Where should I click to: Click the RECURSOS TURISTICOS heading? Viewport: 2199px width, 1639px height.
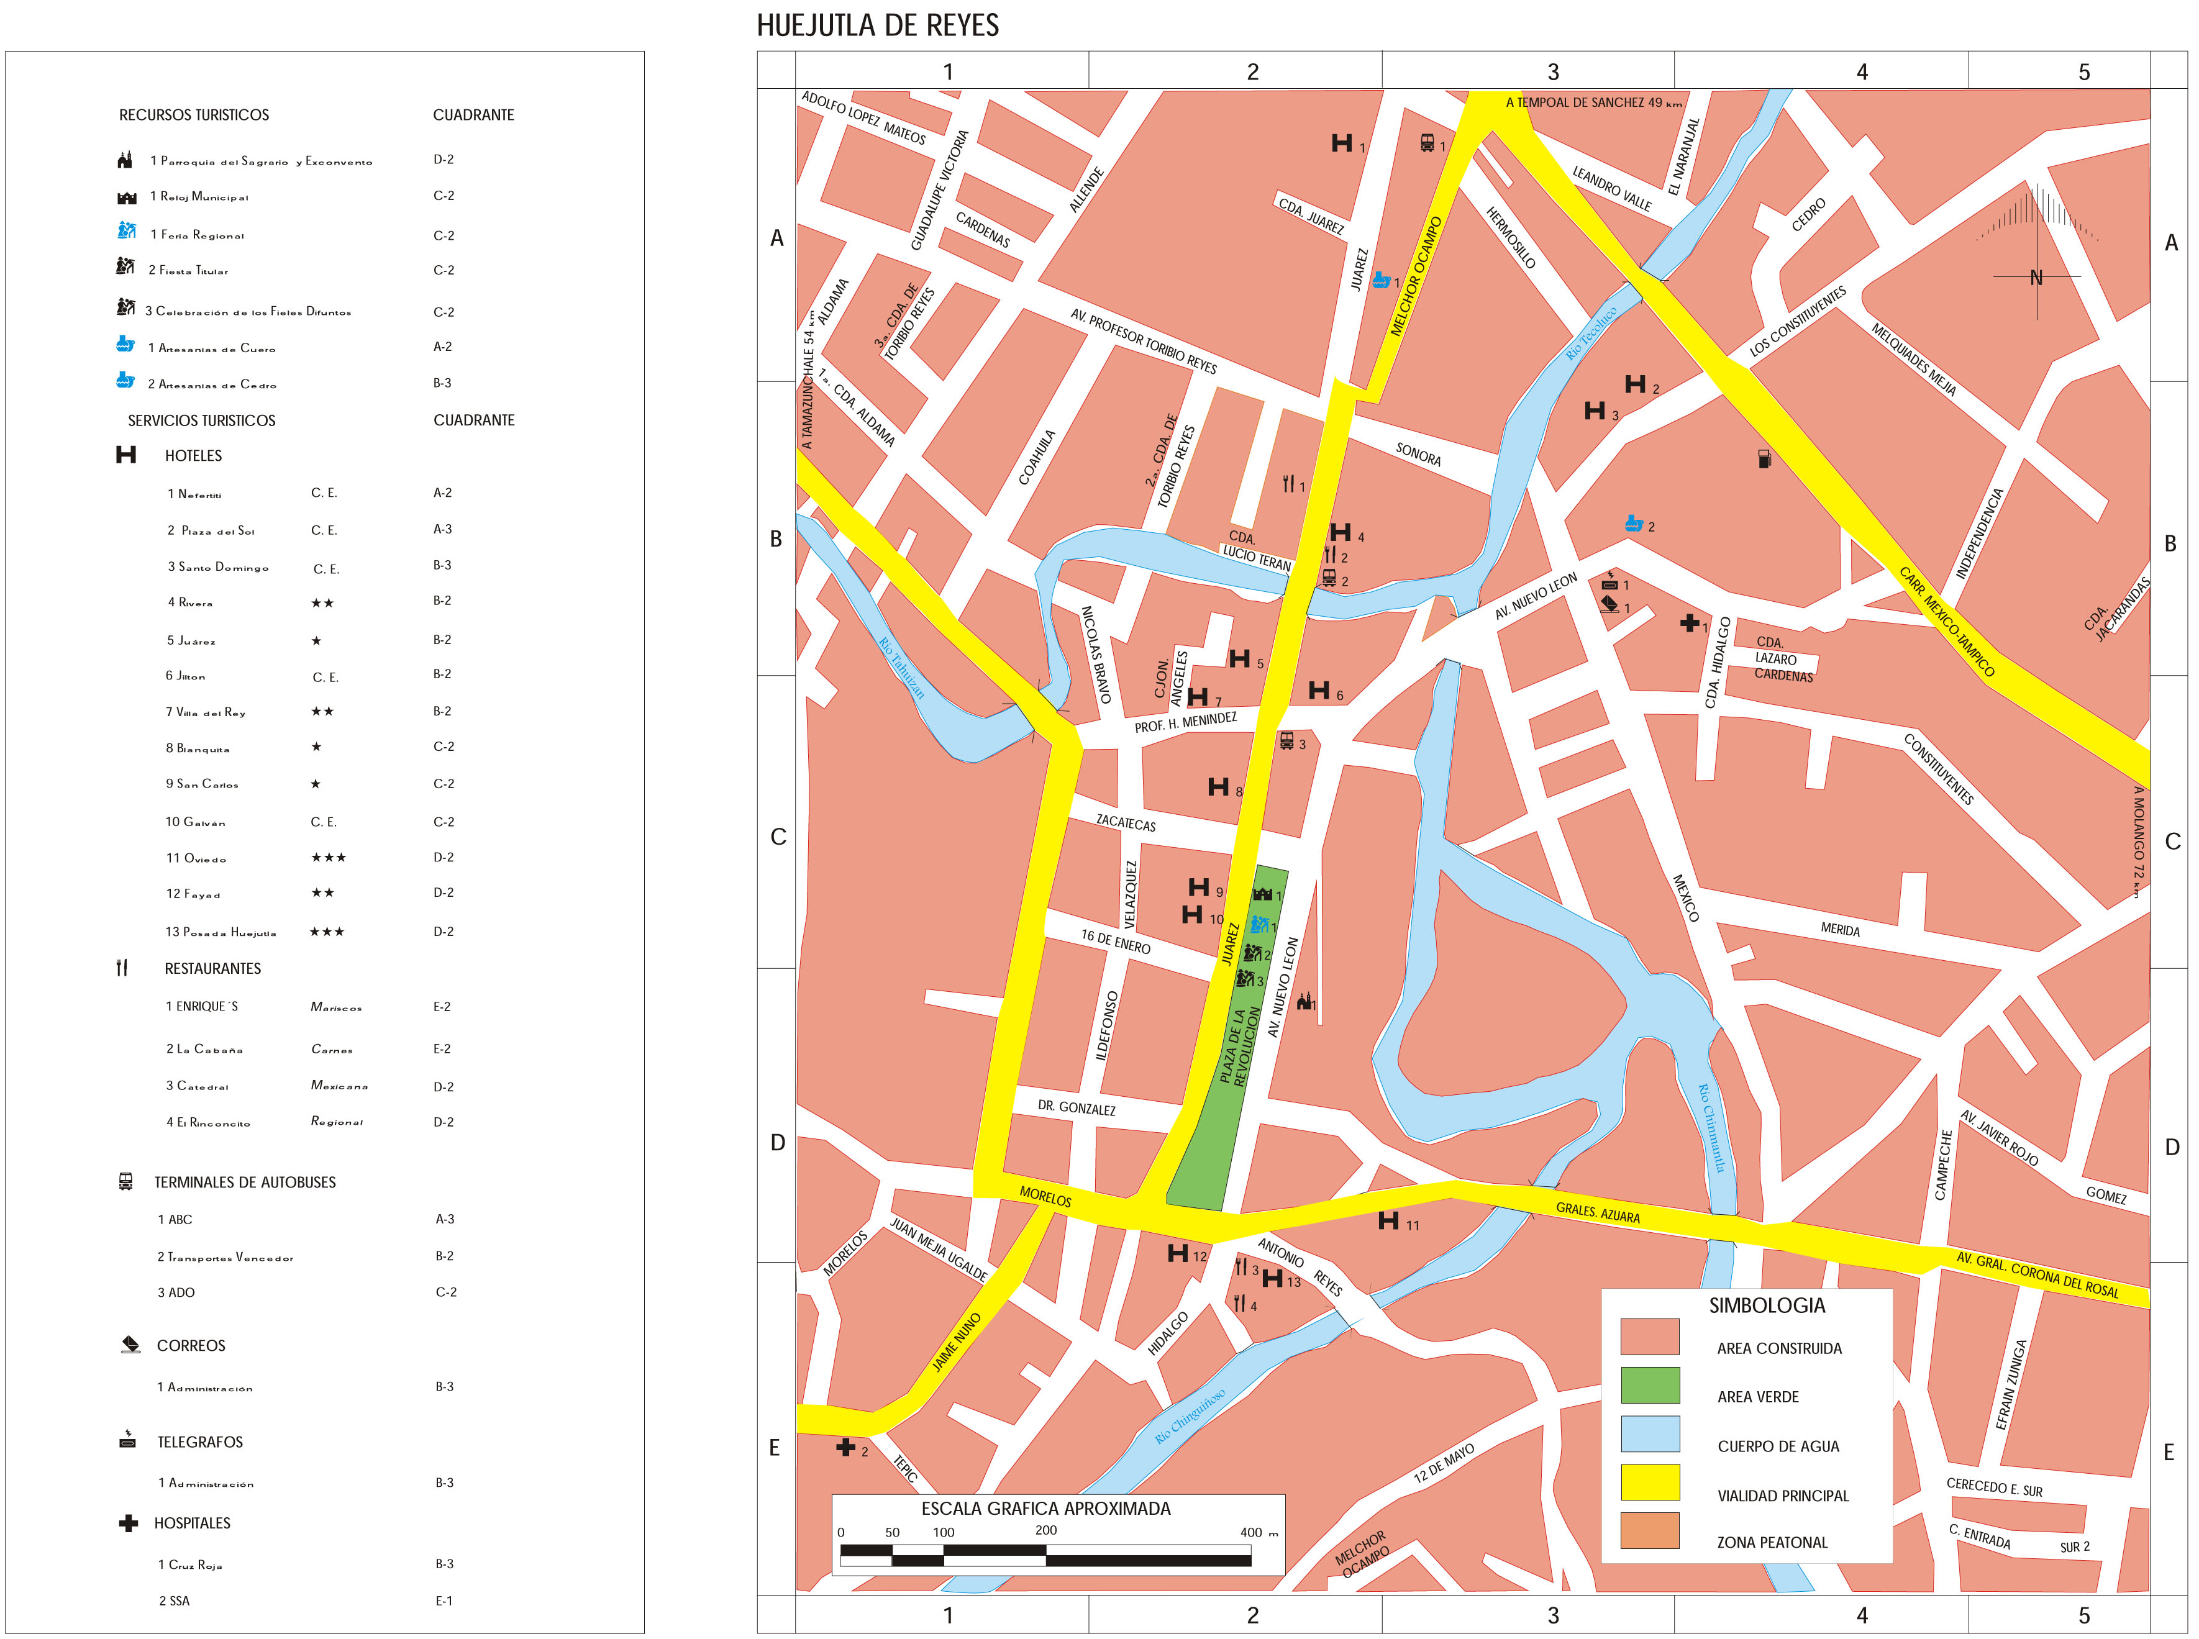(194, 115)
